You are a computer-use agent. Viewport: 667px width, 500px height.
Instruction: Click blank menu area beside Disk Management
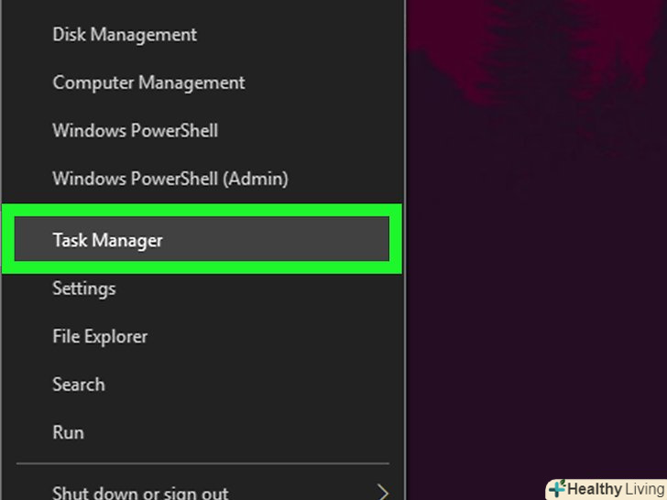click(x=302, y=35)
